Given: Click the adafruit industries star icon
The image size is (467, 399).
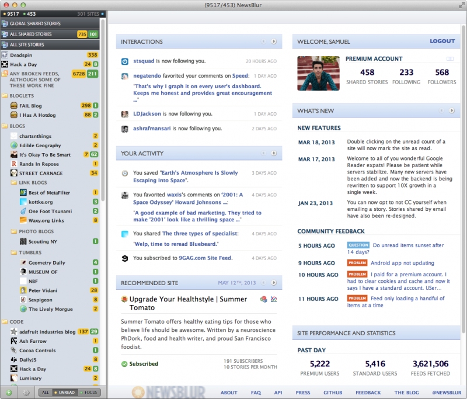Looking at the screenshot, I should pos(13,331).
